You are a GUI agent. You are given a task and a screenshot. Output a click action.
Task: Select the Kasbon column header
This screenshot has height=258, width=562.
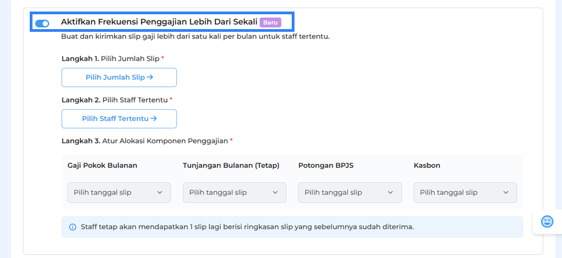[x=427, y=165]
